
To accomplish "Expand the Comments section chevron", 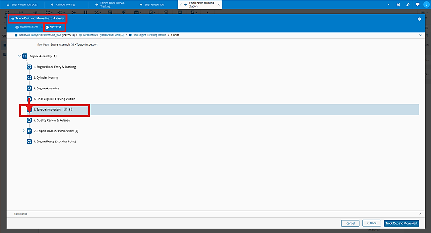I will point(420,214).
